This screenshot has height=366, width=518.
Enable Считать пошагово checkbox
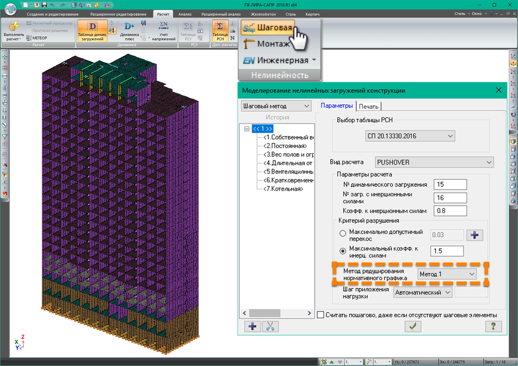320,315
